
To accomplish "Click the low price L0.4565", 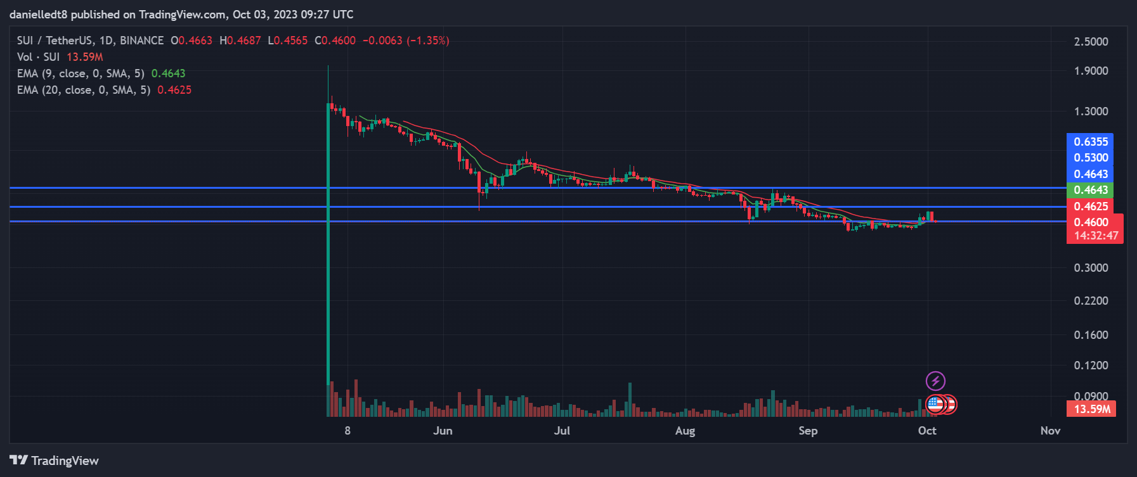I will tap(288, 41).
